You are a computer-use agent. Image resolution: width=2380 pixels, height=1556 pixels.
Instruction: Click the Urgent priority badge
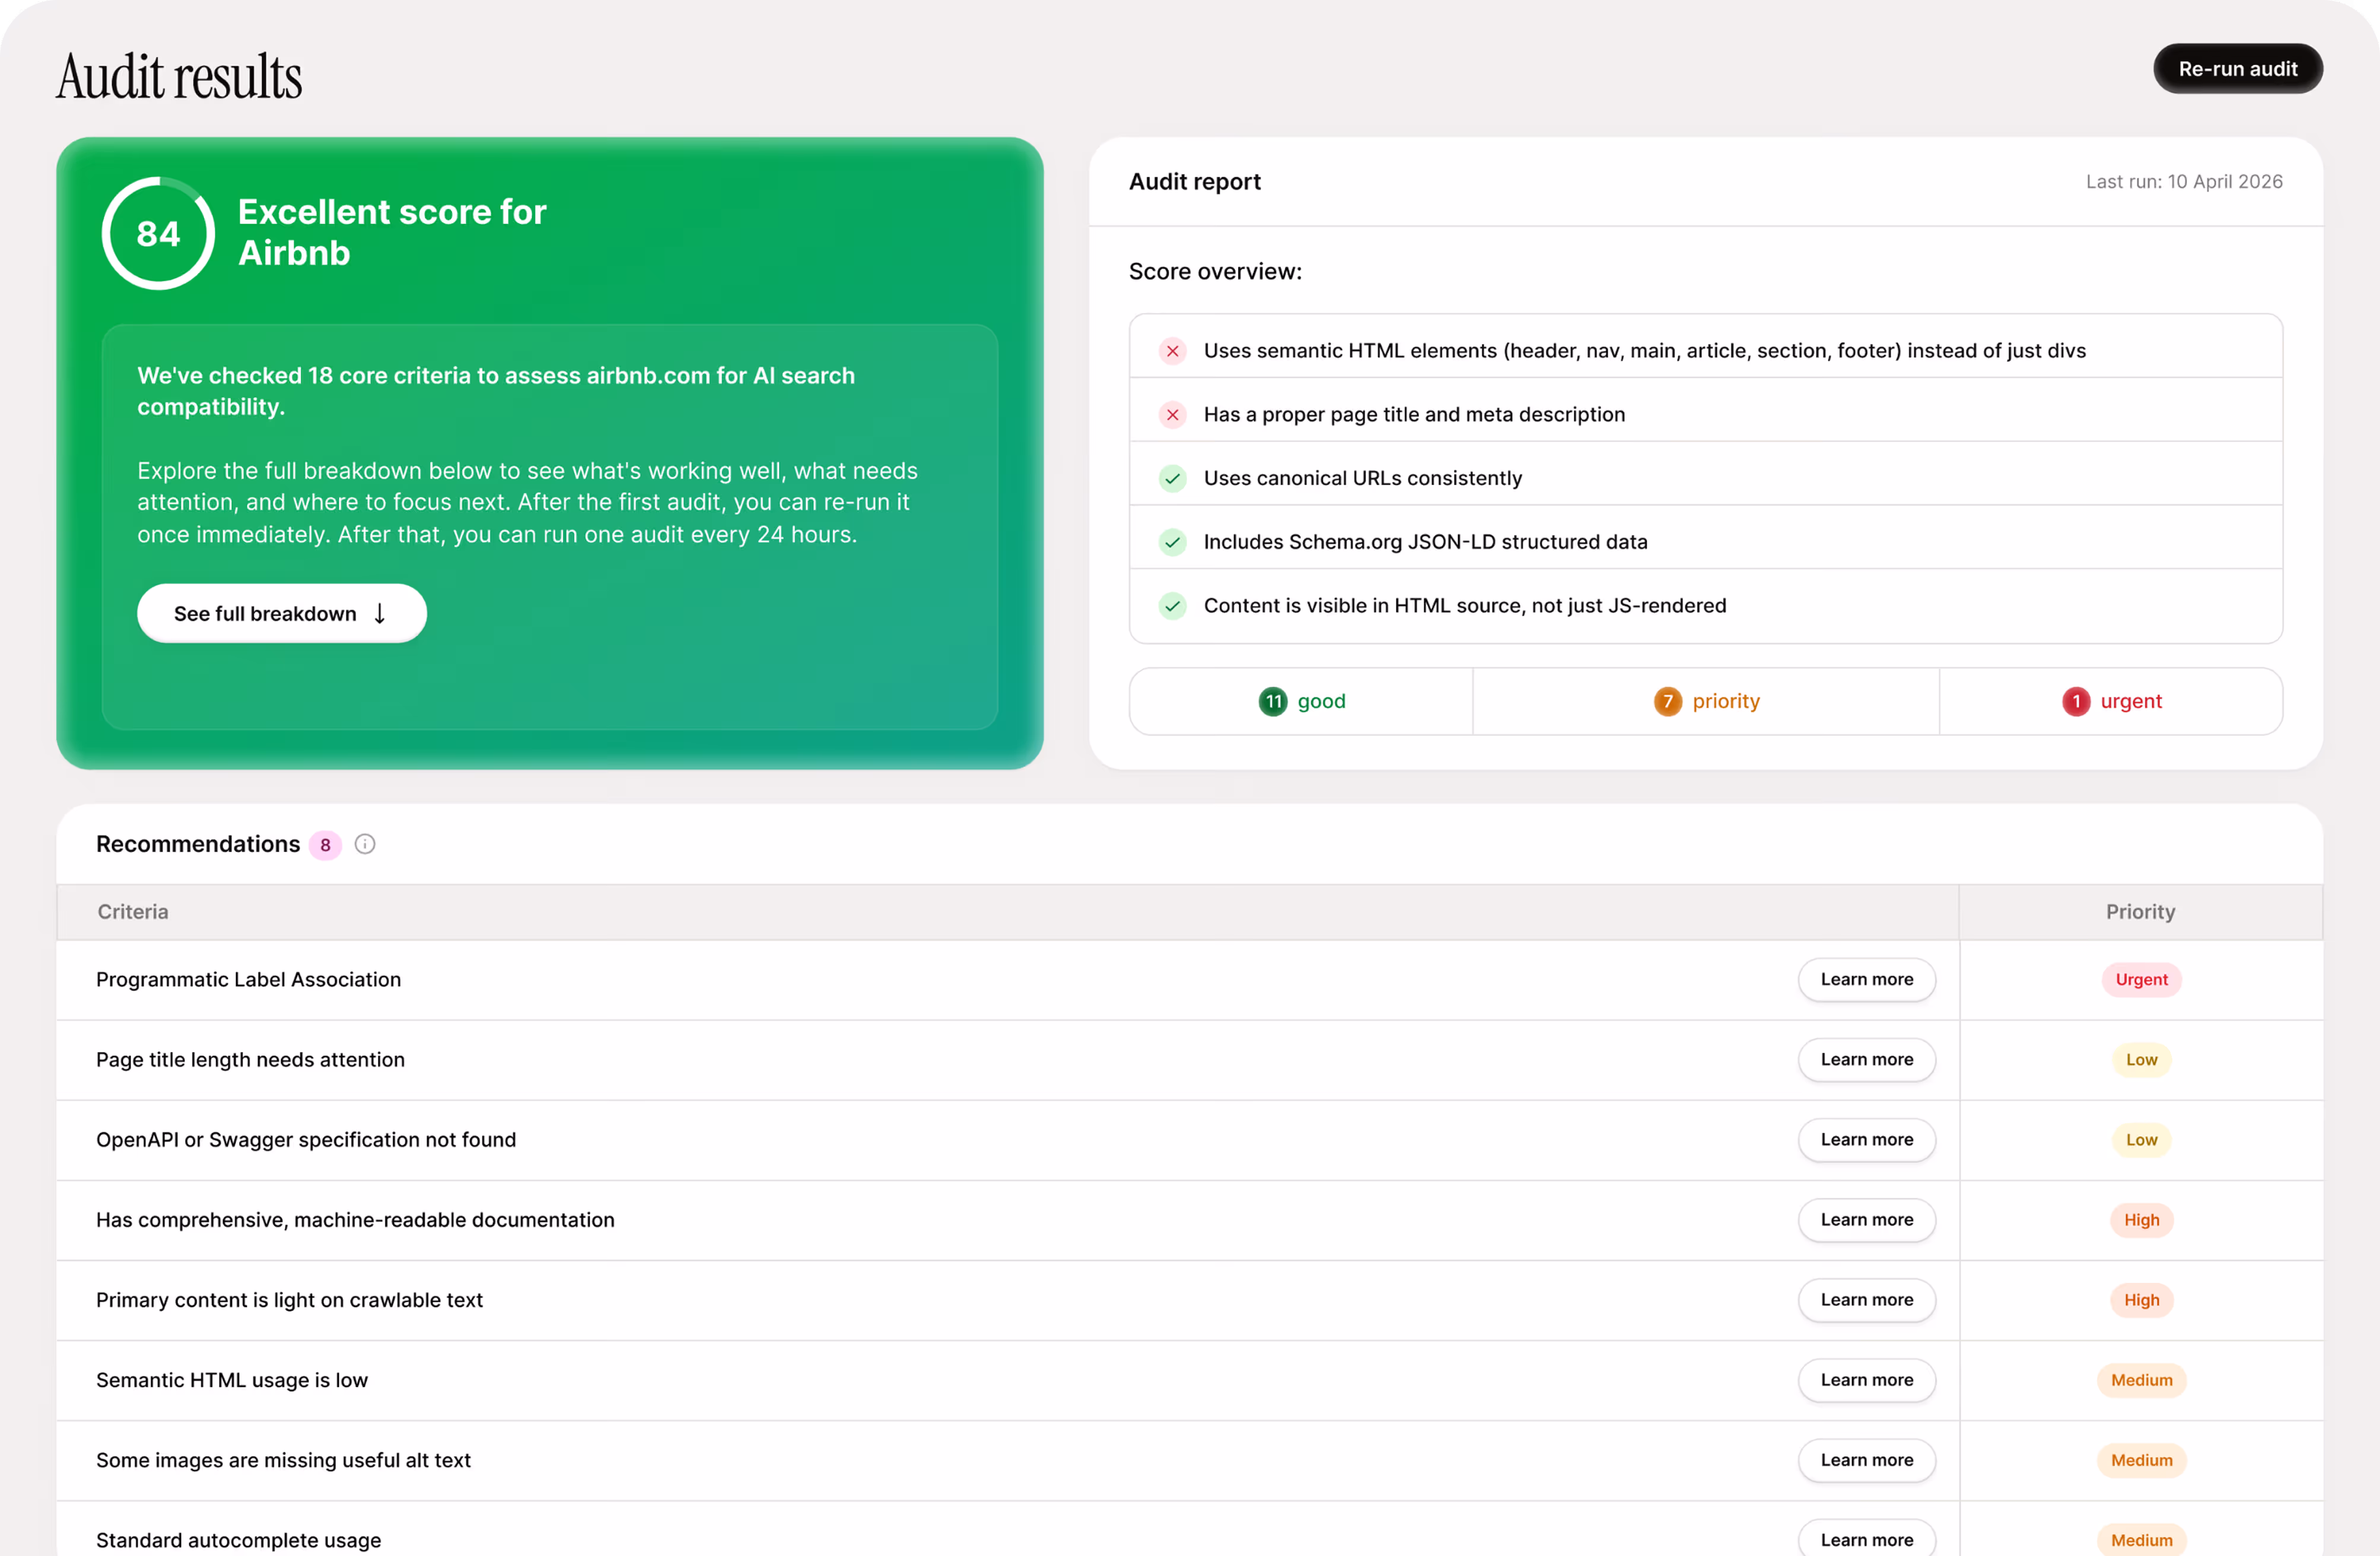[x=2141, y=980]
